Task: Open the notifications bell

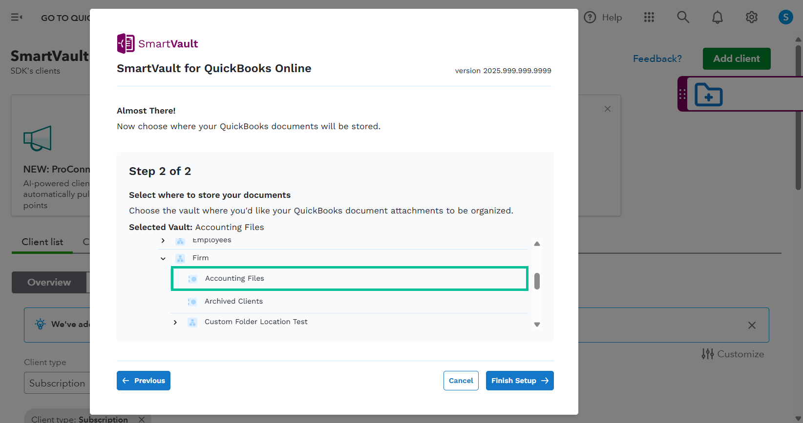Action: click(x=718, y=18)
